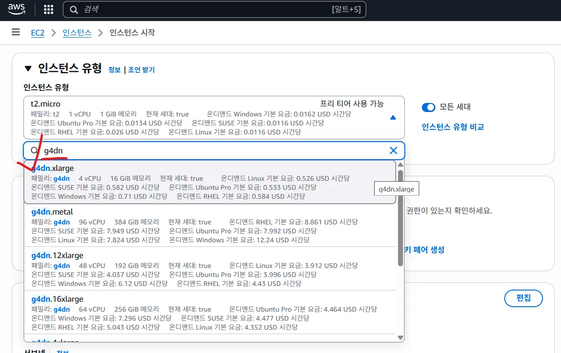Screen dimensions: 561x353
Task: Open the AWS home logo
Action: click(17, 9)
